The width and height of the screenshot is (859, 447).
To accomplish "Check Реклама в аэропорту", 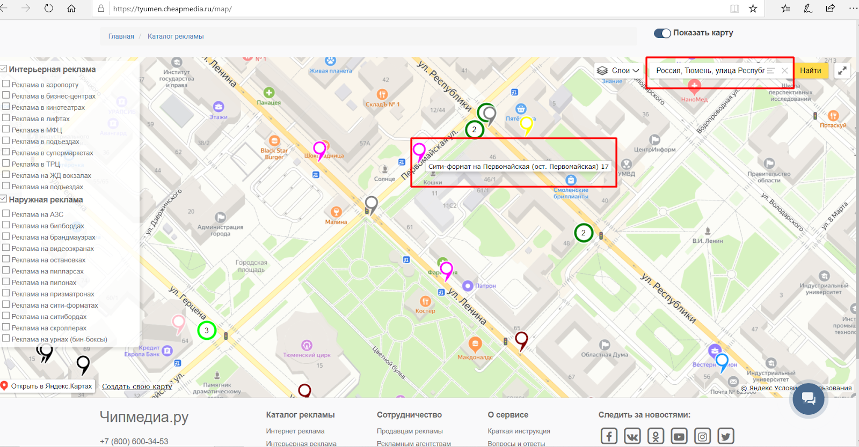I will point(6,84).
